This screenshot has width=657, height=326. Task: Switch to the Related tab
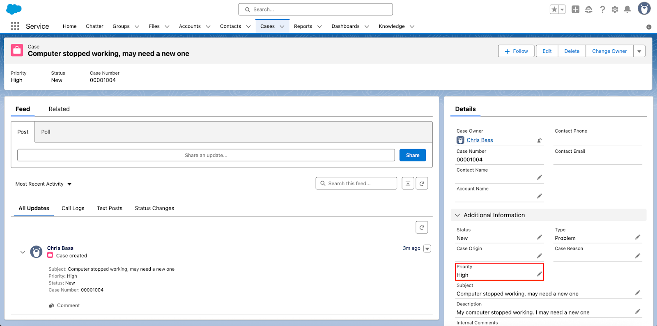tap(59, 109)
